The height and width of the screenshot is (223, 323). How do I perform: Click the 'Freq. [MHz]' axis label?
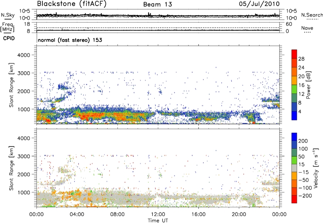pyautogui.click(x=8, y=27)
